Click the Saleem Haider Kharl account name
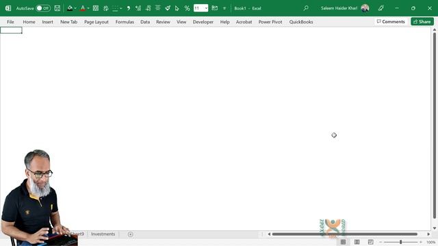This screenshot has width=438, height=246. [x=339, y=8]
